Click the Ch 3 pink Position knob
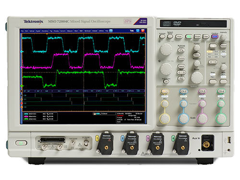Screen dimensions: 240x180 (x=202, y=104)
